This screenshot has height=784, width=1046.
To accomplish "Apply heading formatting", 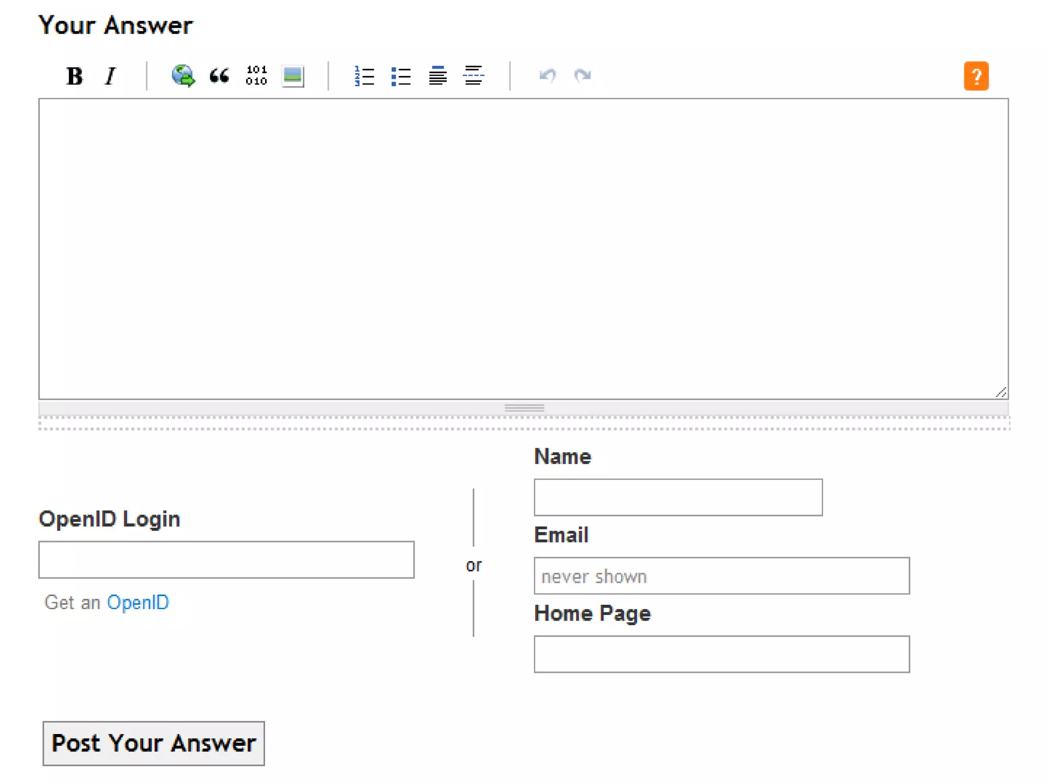I will tap(438, 76).
